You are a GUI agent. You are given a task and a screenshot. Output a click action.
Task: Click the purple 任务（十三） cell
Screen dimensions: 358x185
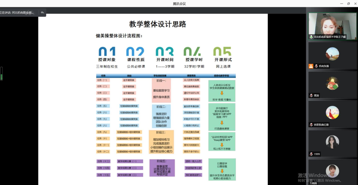(103, 161)
